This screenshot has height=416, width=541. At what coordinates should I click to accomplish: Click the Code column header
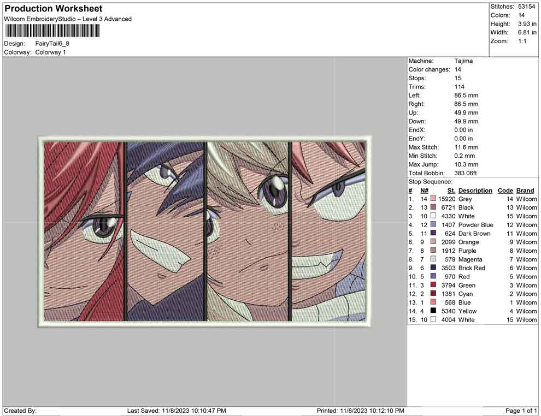point(505,190)
